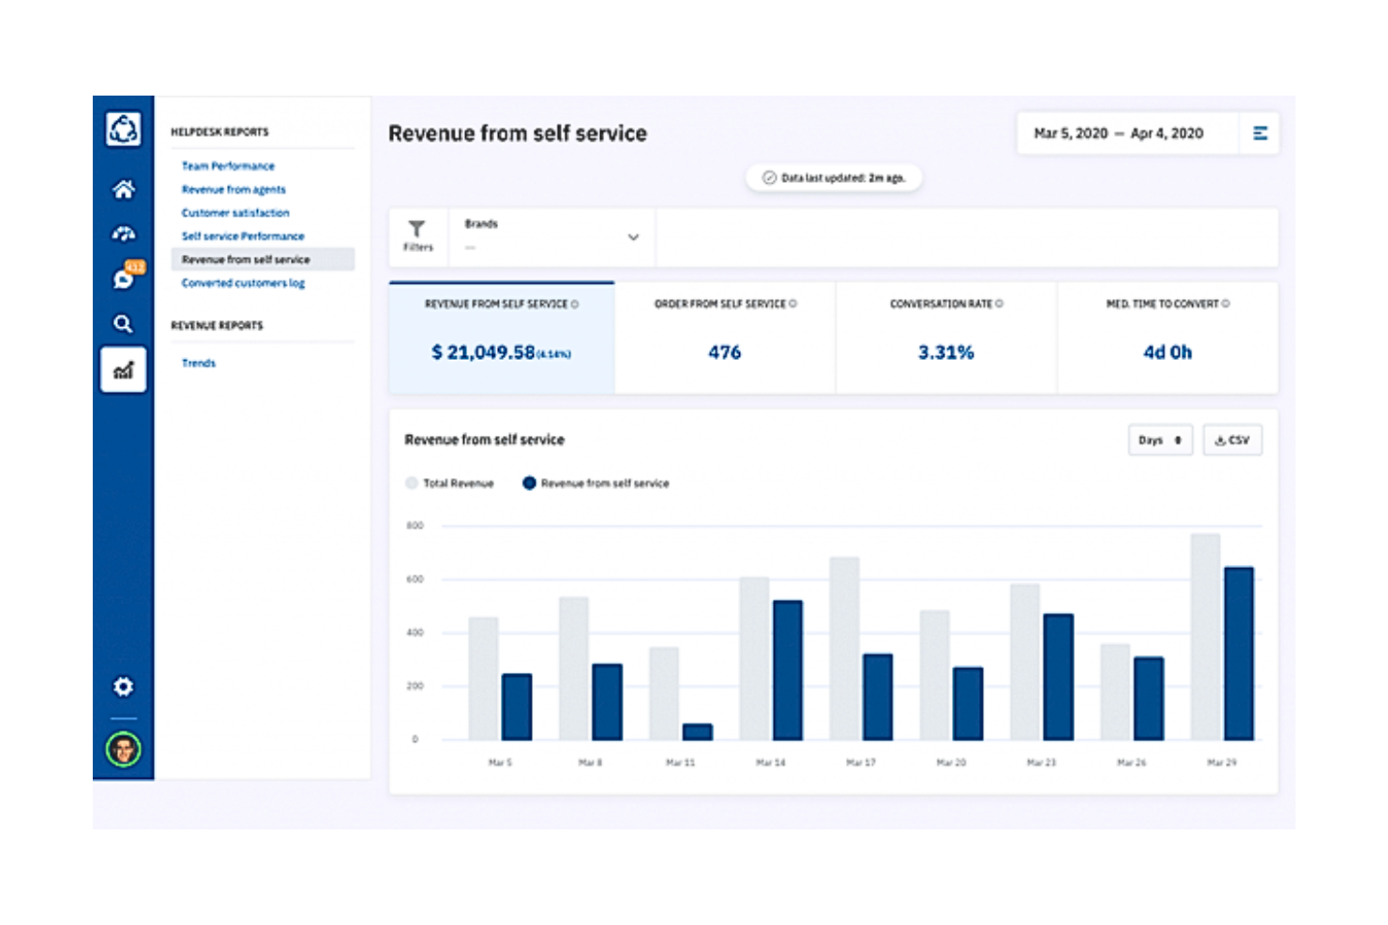This screenshot has width=1388, height=925.
Task: Click info icon beside Order From Self Service
Action: click(792, 304)
